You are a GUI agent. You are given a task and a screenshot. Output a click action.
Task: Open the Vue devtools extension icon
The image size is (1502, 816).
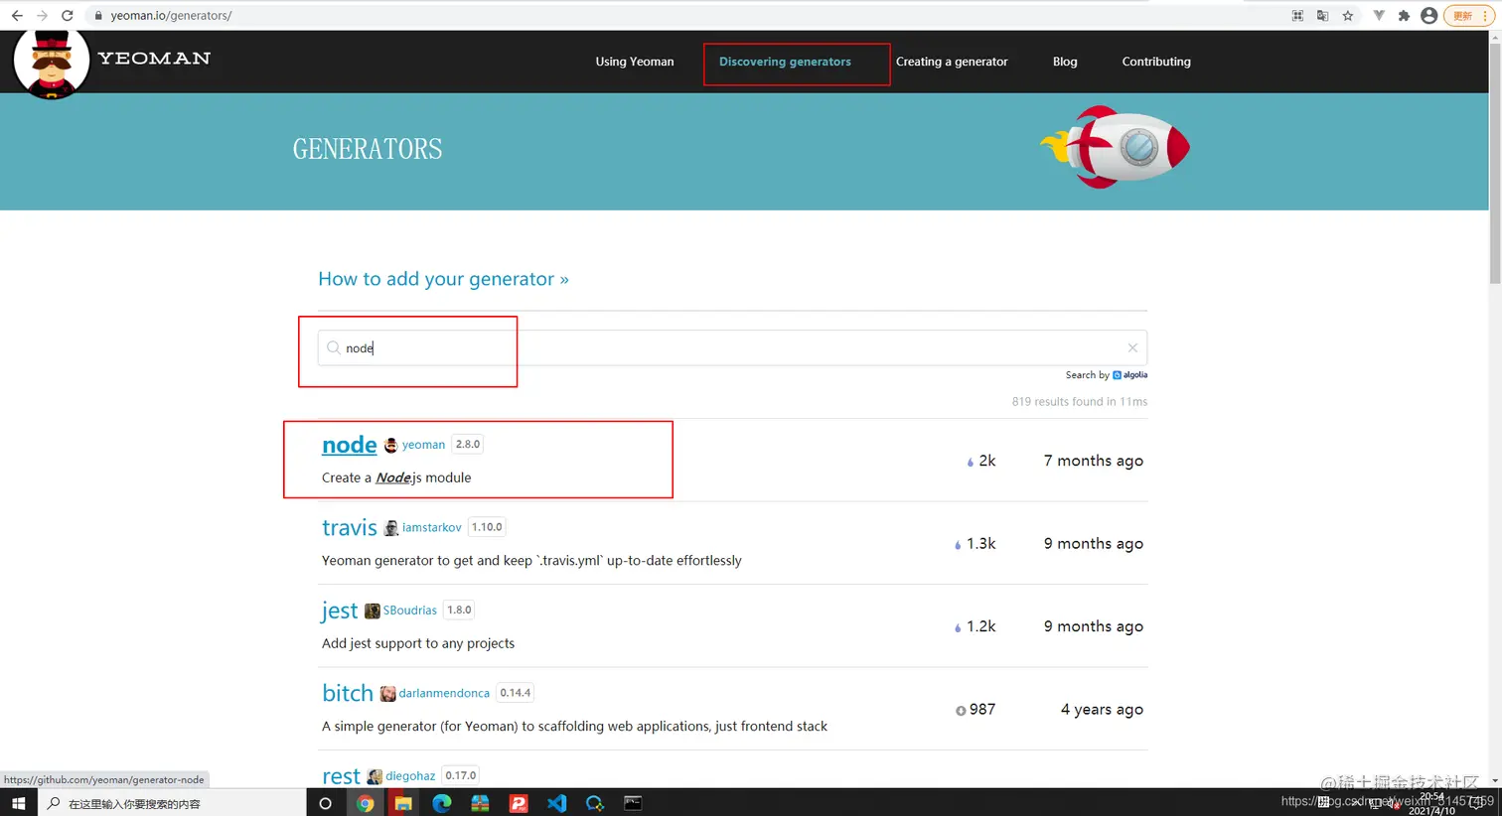tap(1379, 15)
